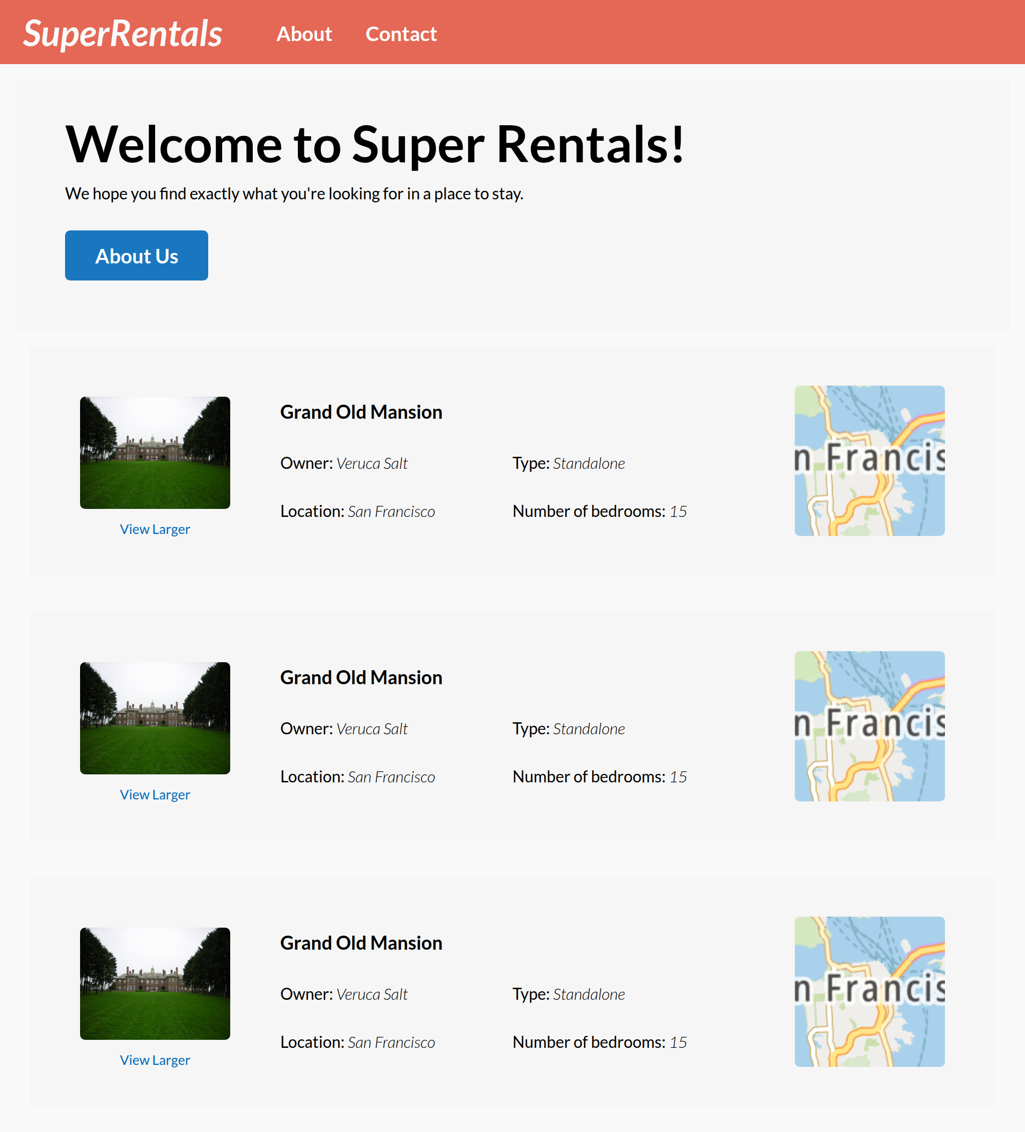Click View Larger under the first listing
Viewport: 1025px width, 1132px height.
[155, 528]
